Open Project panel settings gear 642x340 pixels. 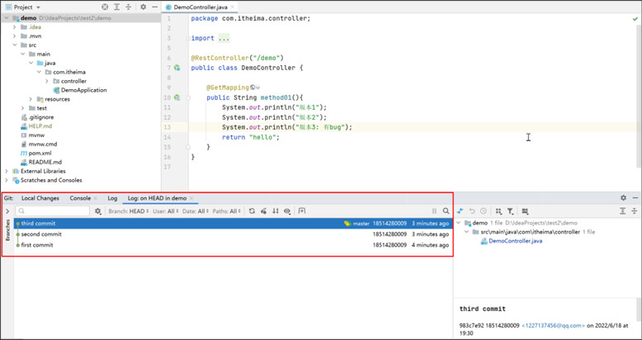click(x=143, y=7)
